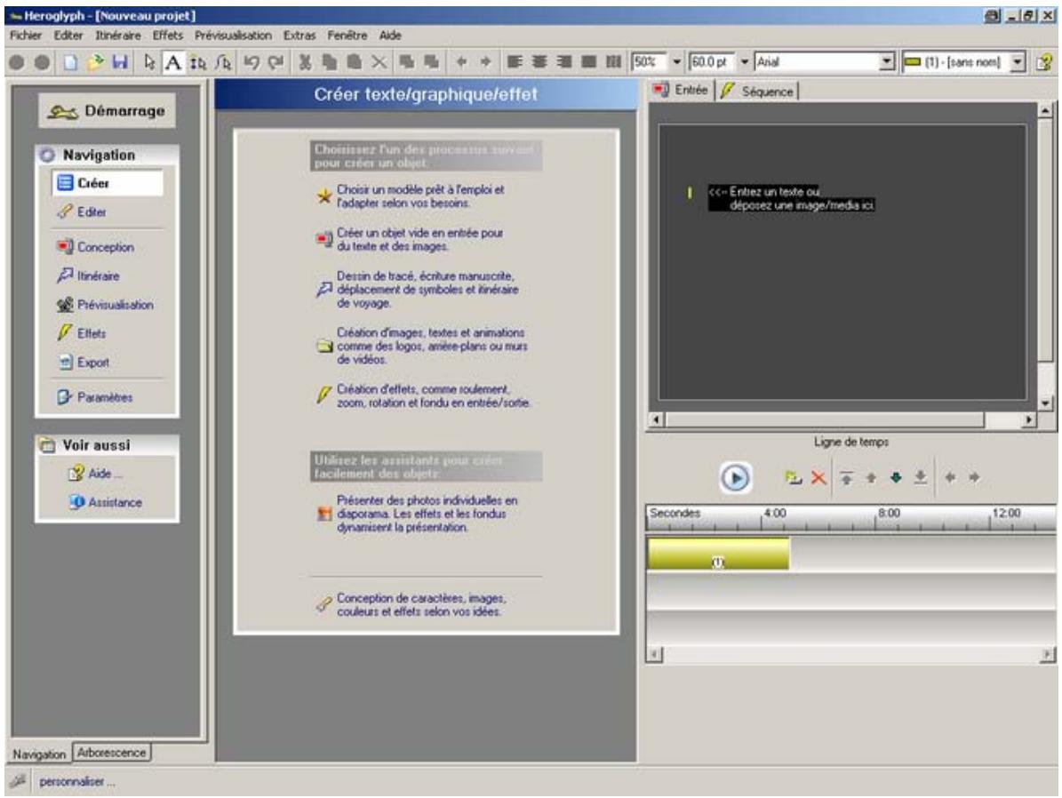Switch to the Arborescence tab
Screen dimensions: 1062x798
(111, 753)
